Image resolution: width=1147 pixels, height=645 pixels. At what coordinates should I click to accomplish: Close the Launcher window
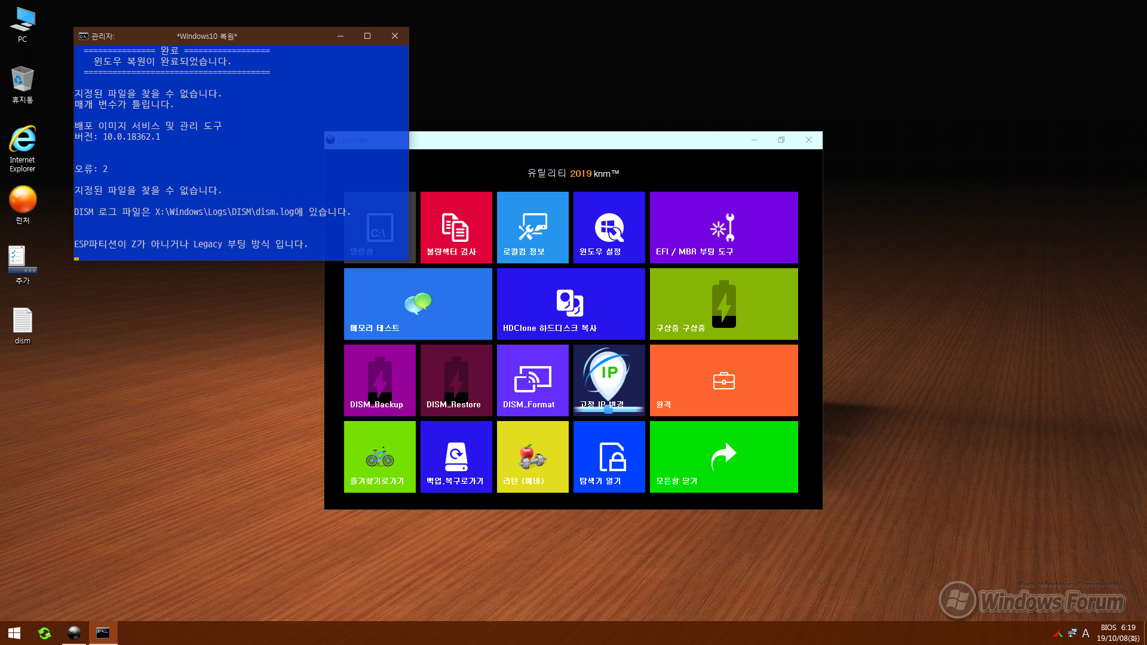pos(809,140)
